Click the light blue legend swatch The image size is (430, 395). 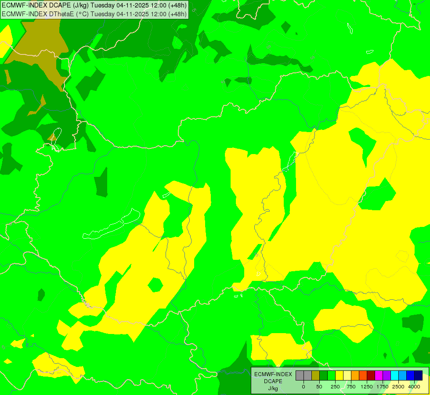[403, 376]
